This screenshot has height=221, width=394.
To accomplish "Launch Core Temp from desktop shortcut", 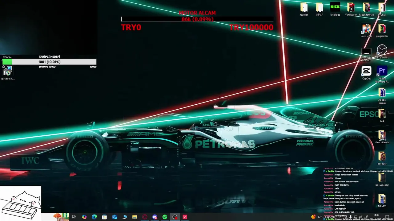I will coord(366,30).
